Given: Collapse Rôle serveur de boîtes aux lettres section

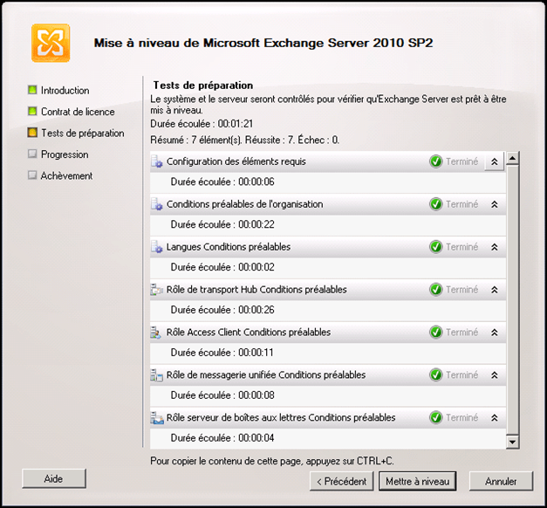Looking at the screenshot, I should pyautogui.click(x=494, y=418).
